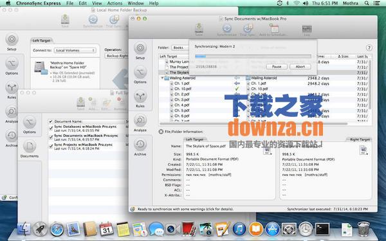386x241 pixels.
Task: Select Documents icon in the container window sidebar
Action: [x=30, y=148]
